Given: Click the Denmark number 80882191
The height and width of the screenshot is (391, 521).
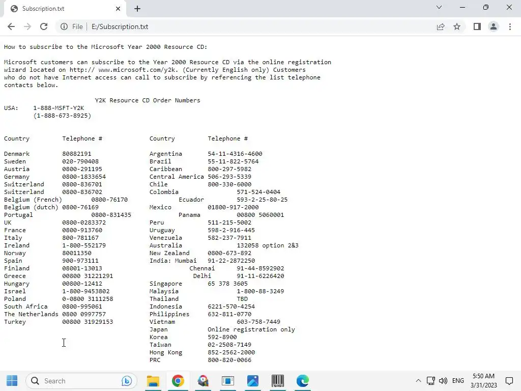Looking at the screenshot, I should coord(76,154).
